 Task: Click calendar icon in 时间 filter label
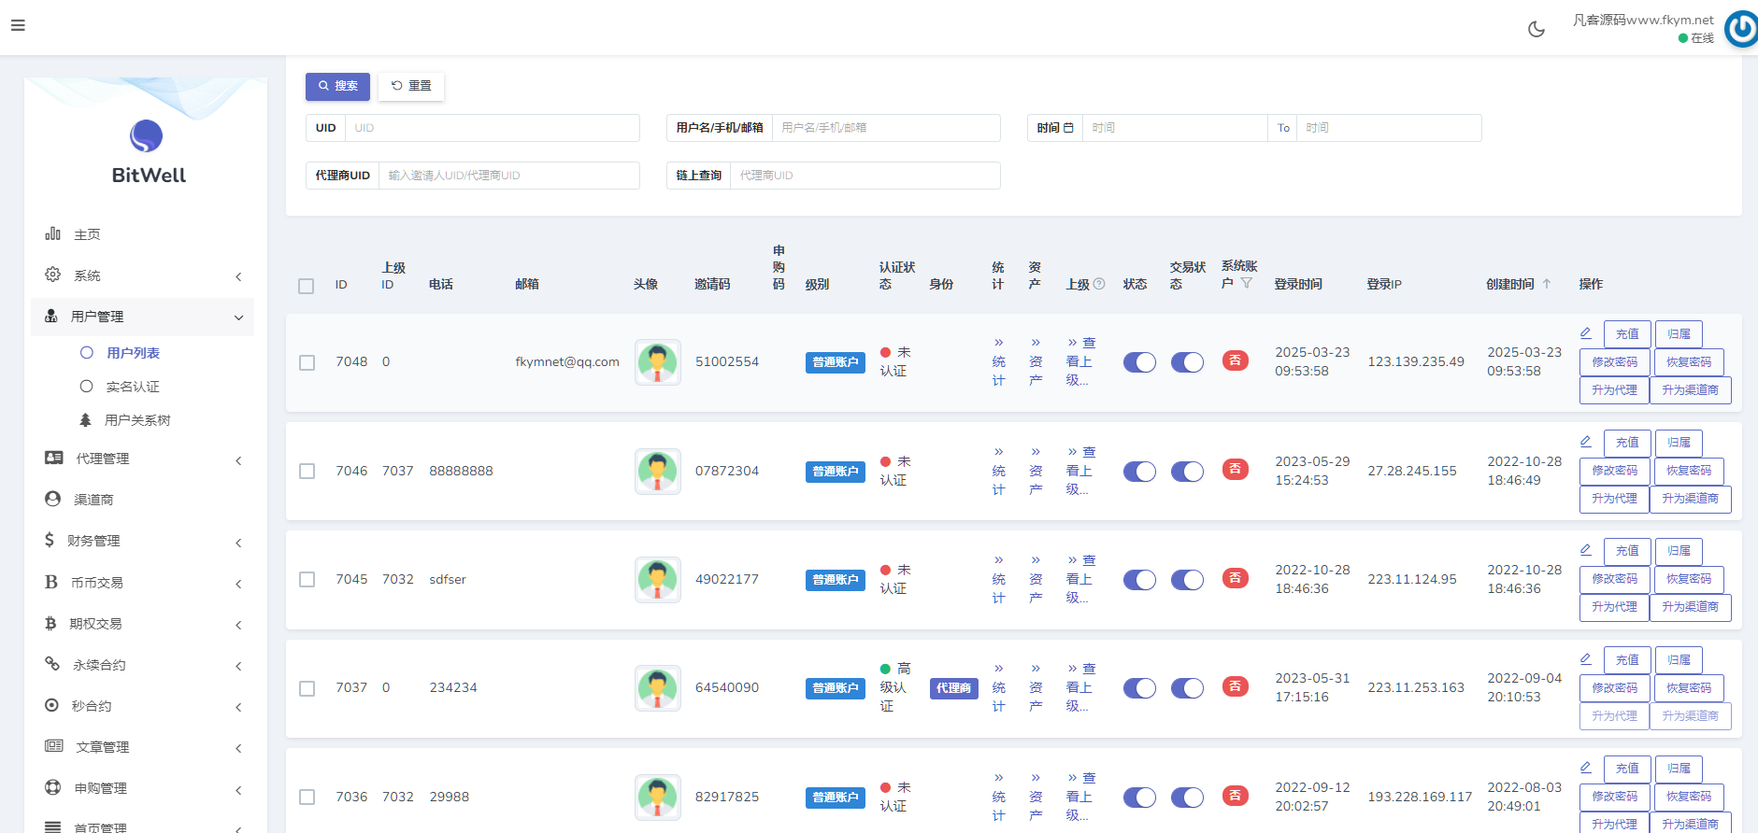click(1068, 128)
